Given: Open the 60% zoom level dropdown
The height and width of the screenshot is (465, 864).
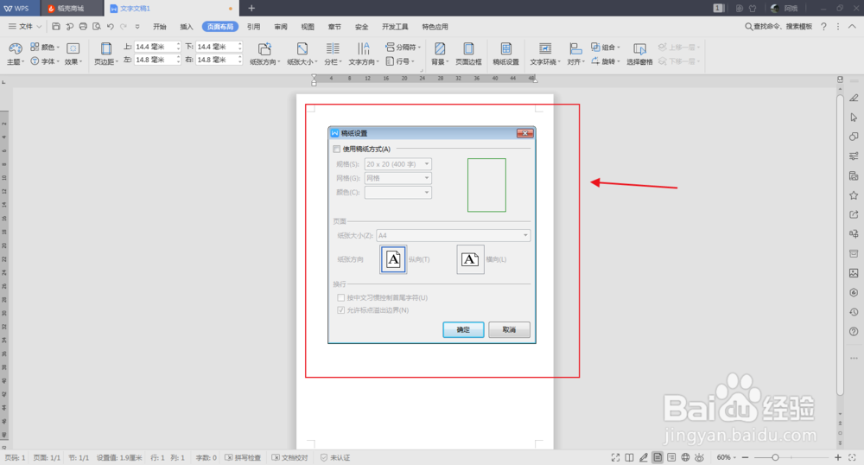Looking at the screenshot, I should click(x=727, y=457).
